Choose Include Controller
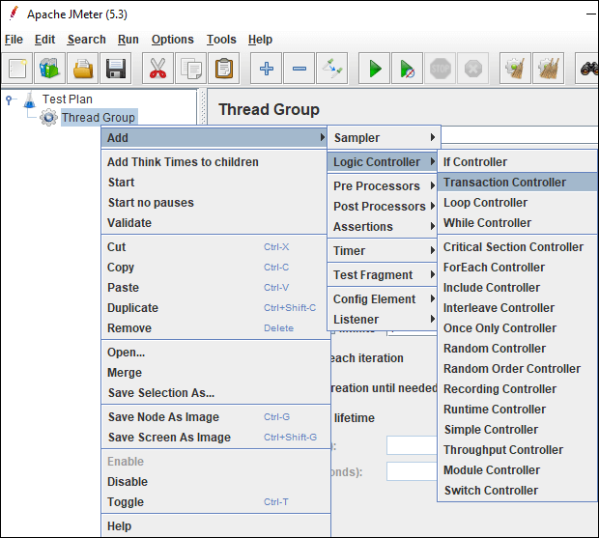The width and height of the screenshot is (599, 538). click(518, 288)
